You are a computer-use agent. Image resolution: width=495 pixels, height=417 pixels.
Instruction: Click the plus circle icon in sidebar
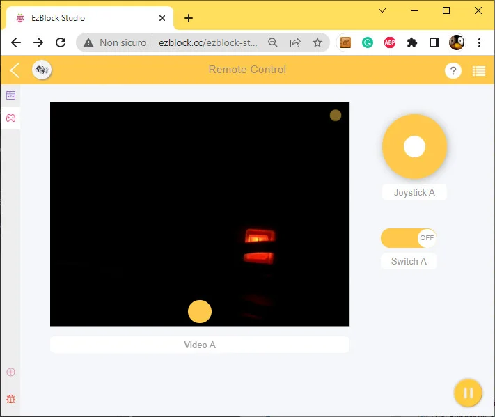10,372
